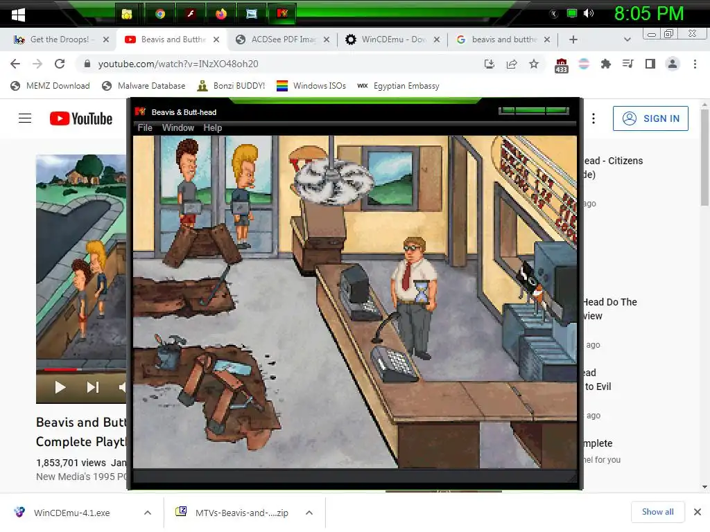Open the Window menu in Beavis & Butt-head
Screen dimensions: 710x532
(x=178, y=128)
